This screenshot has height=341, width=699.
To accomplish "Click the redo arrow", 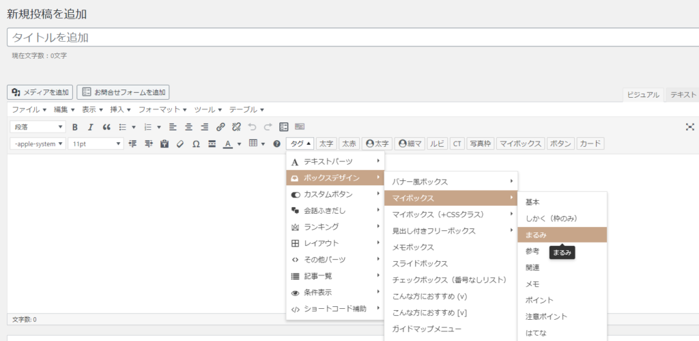I will point(268,127).
